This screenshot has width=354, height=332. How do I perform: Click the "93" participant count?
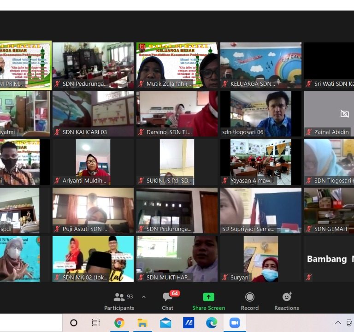(x=130, y=296)
